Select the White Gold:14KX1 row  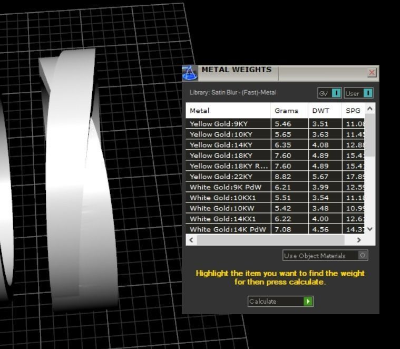(275, 219)
